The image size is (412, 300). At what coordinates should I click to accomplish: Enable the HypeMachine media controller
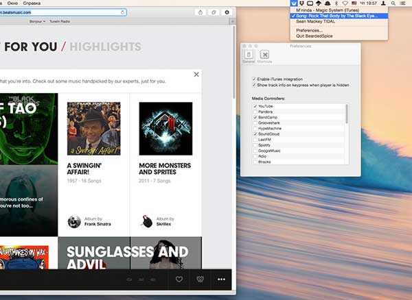click(255, 128)
